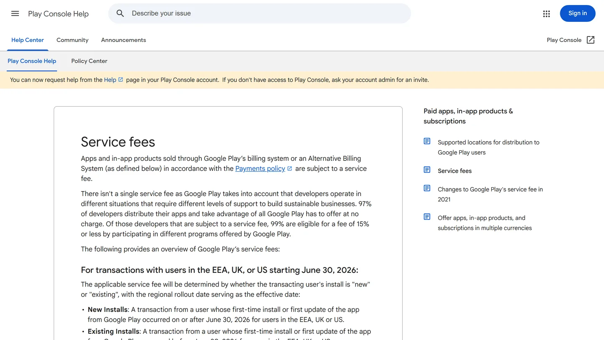Open Changes to Google Play's service fee article
Viewport: 604px width, 340px height.
tap(490, 194)
